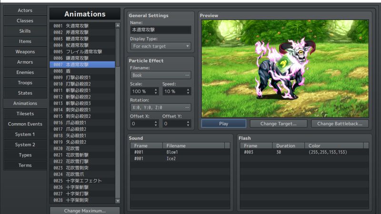Screen dimensions: 381x214
Task: Click Sound table Filename column header
Action: point(194,146)
